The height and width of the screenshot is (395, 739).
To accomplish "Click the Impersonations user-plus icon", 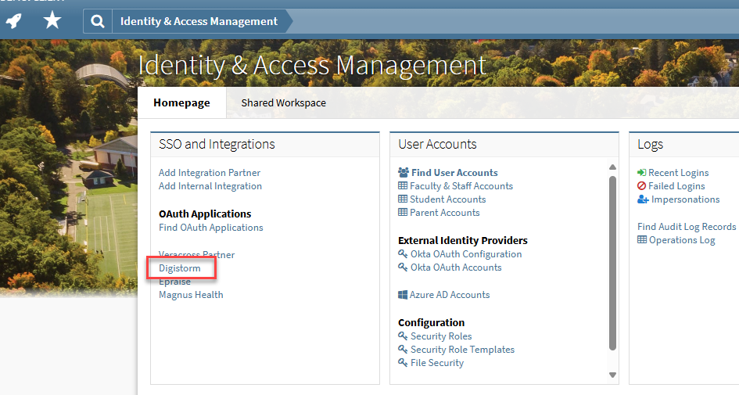I will pyautogui.click(x=643, y=199).
